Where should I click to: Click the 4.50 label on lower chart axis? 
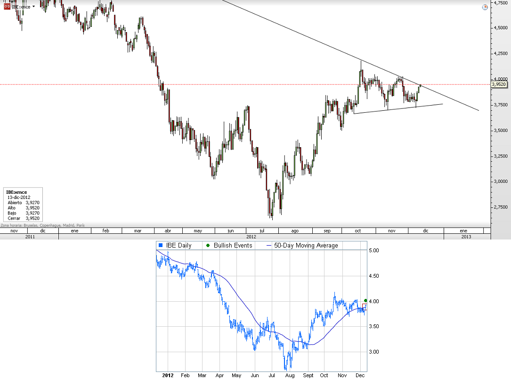pyautogui.click(x=374, y=276)
